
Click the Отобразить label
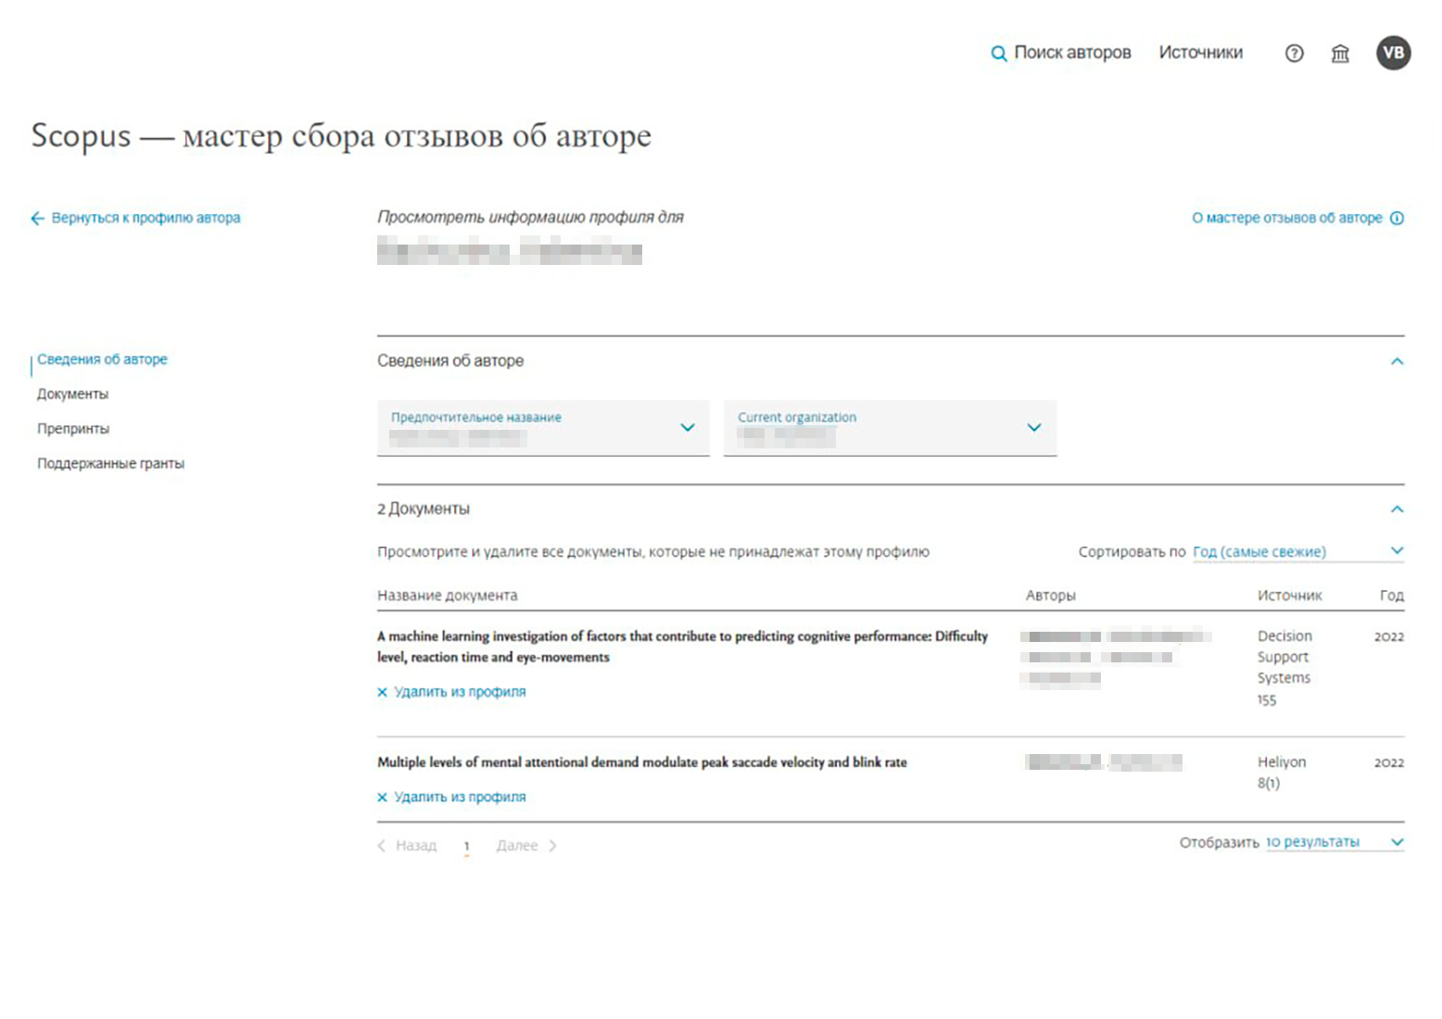coord(1219,843)
